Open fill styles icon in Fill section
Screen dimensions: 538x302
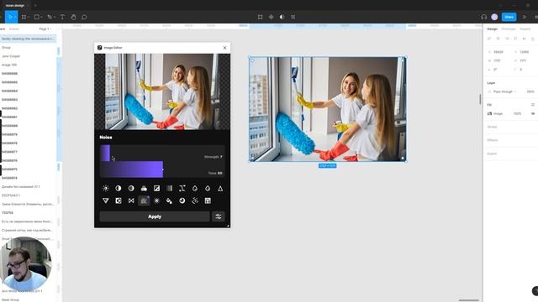point(532,104)
